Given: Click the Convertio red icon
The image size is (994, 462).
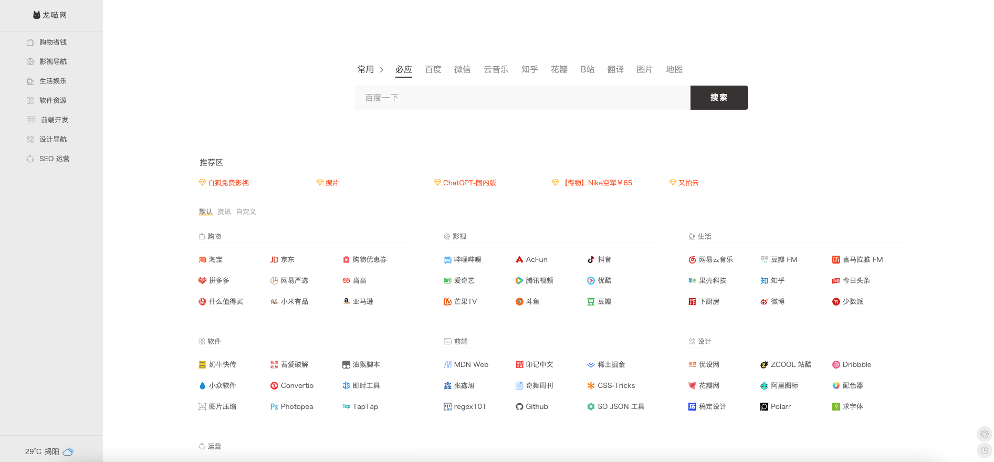Looking at the screenshot, I should tap(274, 385).
